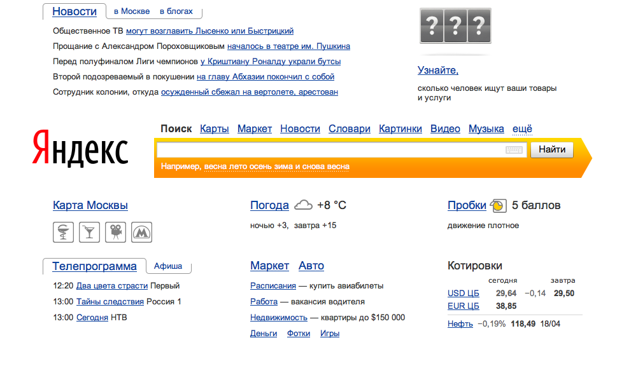Click the pharmacy icon under Карта Москвы
The image size is (638, 366).
point(63,233)
